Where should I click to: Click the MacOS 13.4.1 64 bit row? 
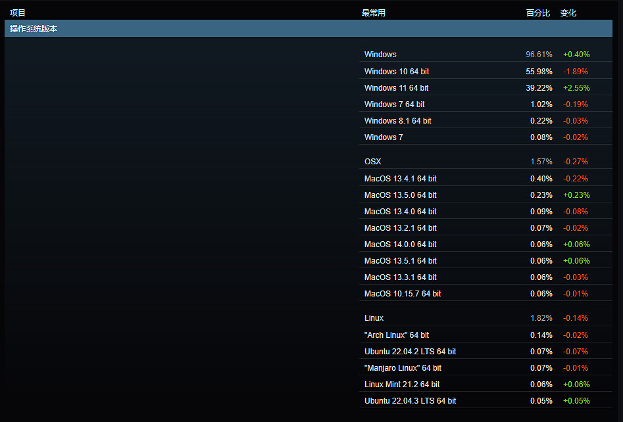click(400, 178)
